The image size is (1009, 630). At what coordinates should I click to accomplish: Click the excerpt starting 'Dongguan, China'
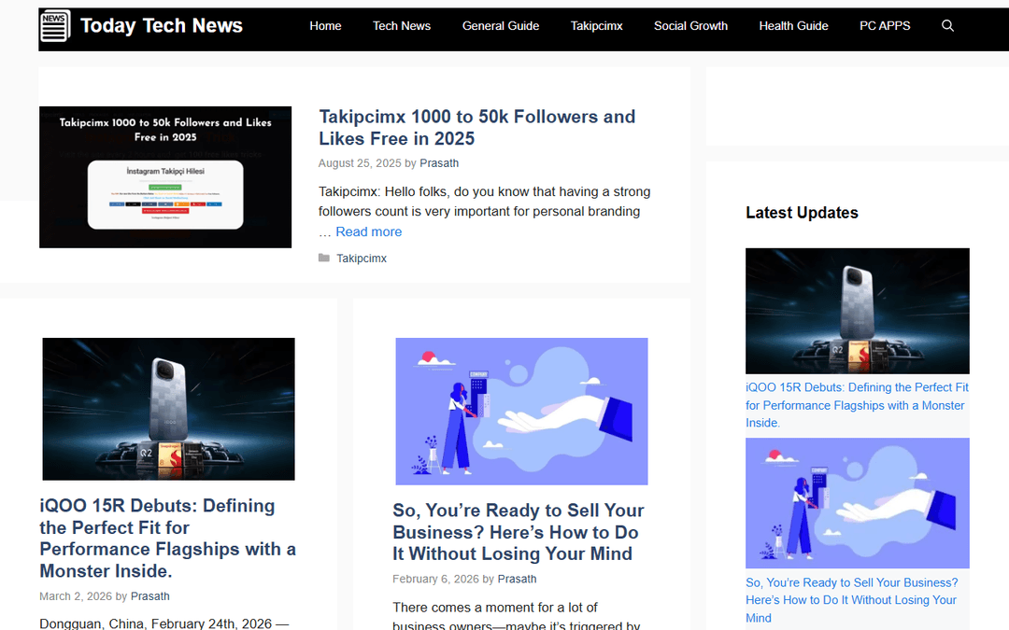tap(164, 623)
